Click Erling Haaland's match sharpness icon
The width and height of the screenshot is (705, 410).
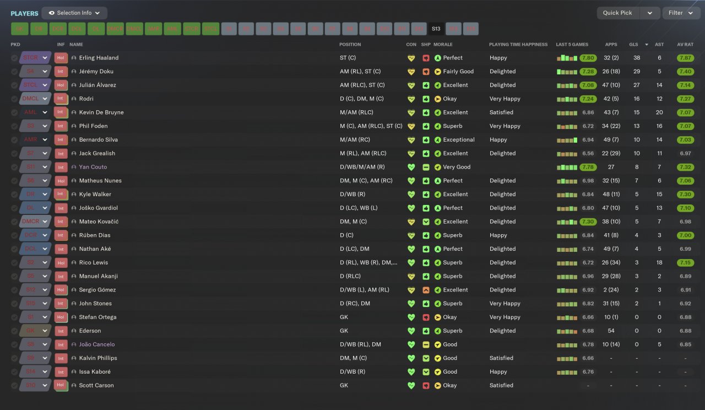coord(426,58)
